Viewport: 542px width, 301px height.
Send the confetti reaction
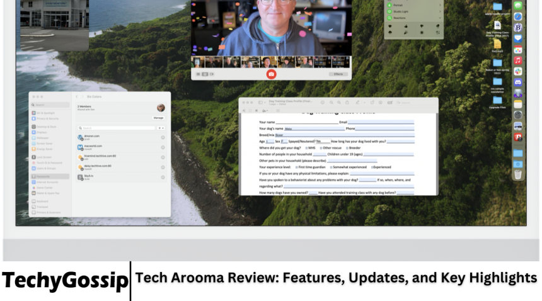[406, 33]
